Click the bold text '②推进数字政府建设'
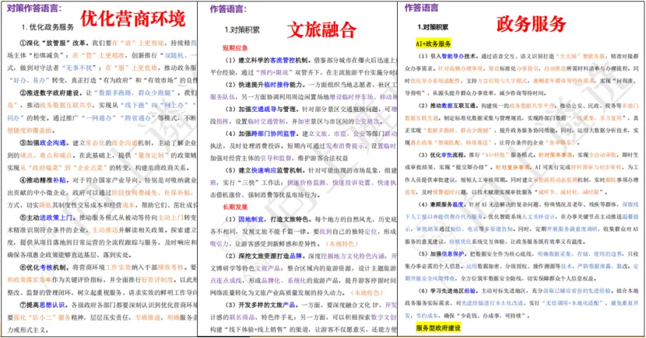The image size is (646, 338). tap(51, 93)
